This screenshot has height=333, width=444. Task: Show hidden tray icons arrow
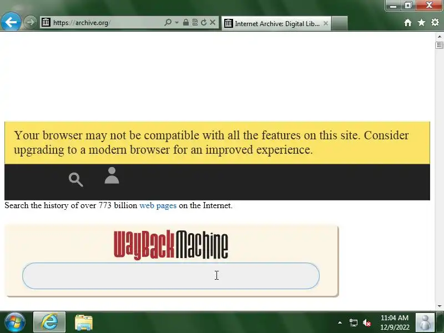coord(340,322)
